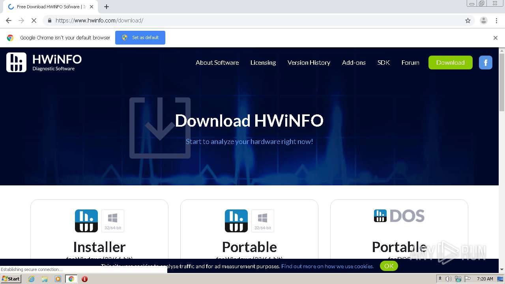The height and width of the screenshot is (284, 505).
Task: Click the Installer card HWiNFO app icon
Action: tap(86, 221)
